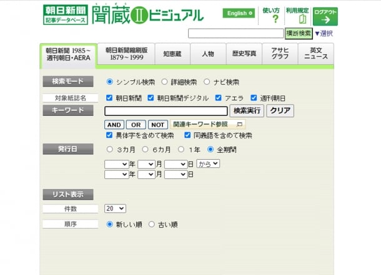Uncheck the 週刊朝日 checkbox
381x275 pixels.
[x=254, y=98]
